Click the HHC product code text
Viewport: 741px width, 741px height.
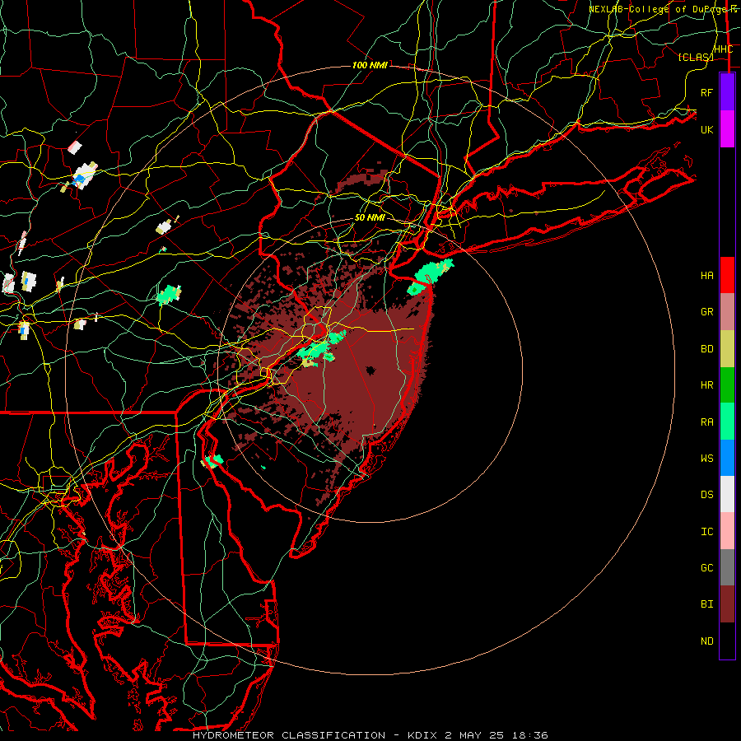point(723,49)
